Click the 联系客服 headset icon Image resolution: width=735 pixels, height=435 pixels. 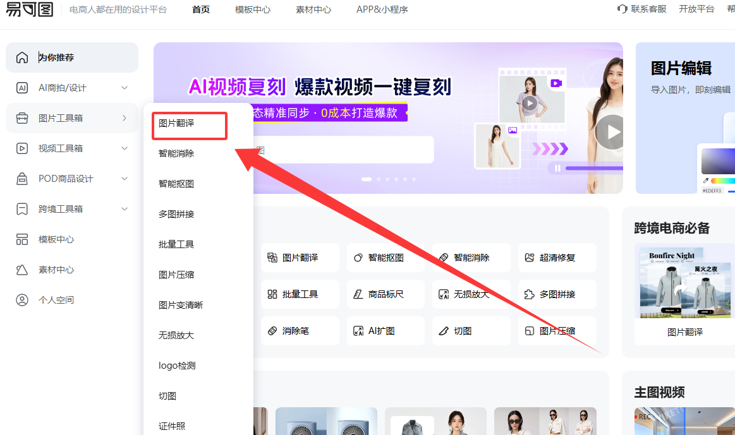[622, 9]
